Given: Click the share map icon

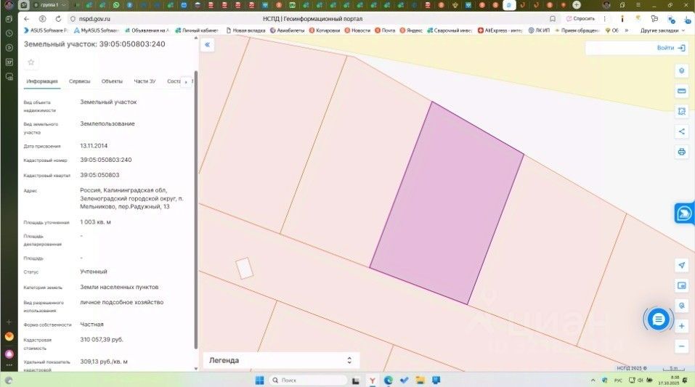Looking at the screenshot, I should (x=681, y=131).
